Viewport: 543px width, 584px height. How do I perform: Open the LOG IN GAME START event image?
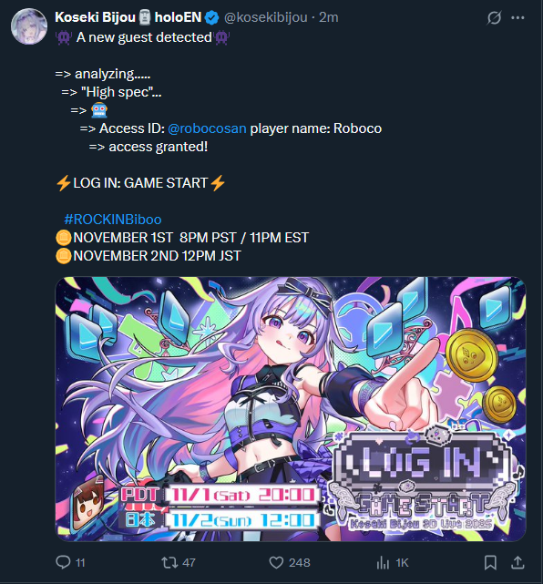tap(291, 408)
